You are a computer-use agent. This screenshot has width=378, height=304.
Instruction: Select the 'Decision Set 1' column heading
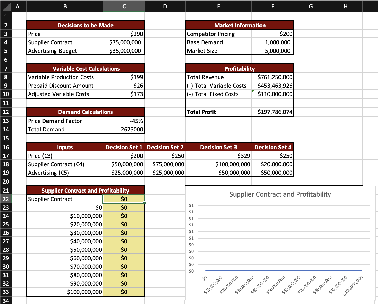124,147
